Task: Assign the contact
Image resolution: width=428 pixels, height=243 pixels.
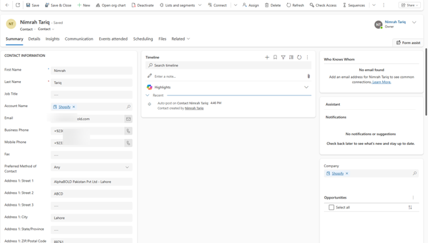Action: point(250,5)
